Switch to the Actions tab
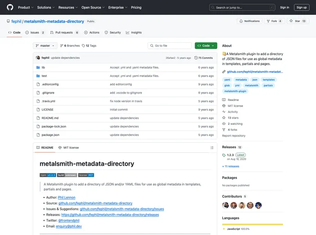The width and height of the screenshot is (316, 235). pyautogui.click(x=92, y=33)
